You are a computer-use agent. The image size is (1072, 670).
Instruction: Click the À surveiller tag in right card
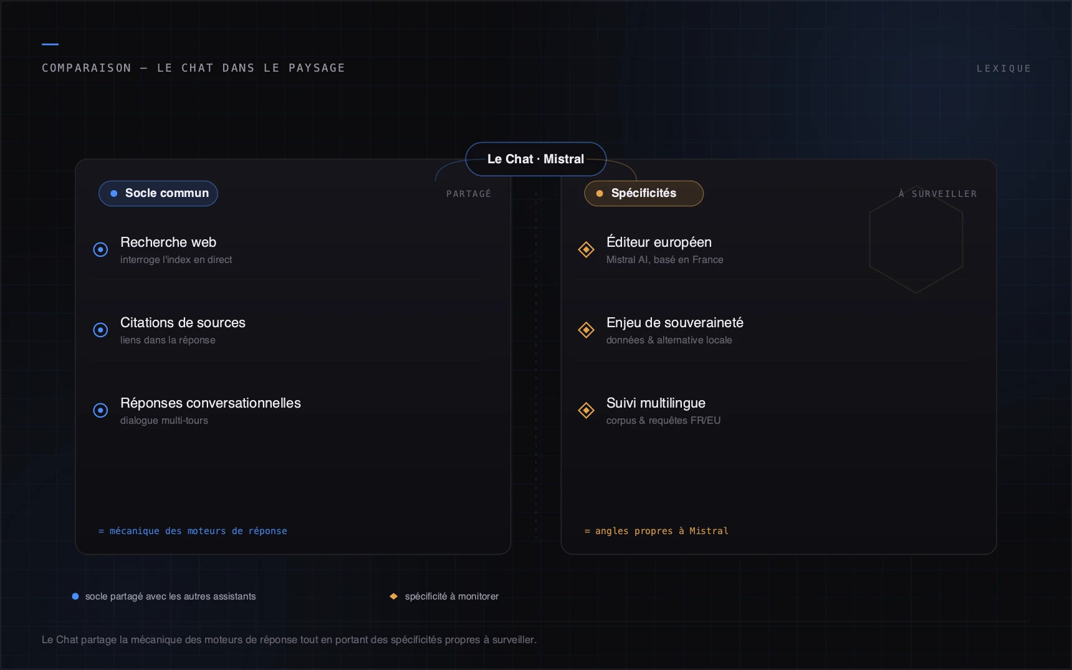tap(937, 194)
